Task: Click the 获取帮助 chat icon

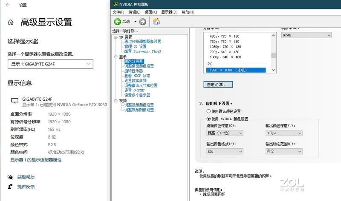Action: coord(10,177)
